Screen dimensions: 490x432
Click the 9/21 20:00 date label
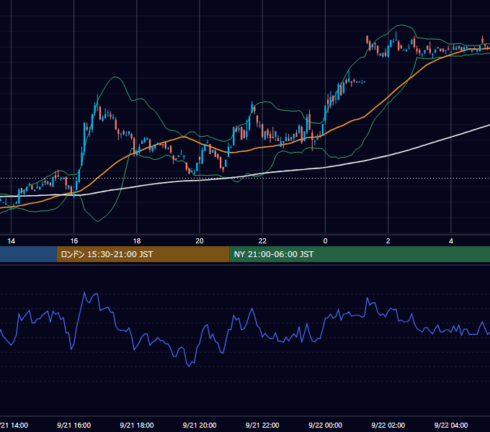(200, 425)
